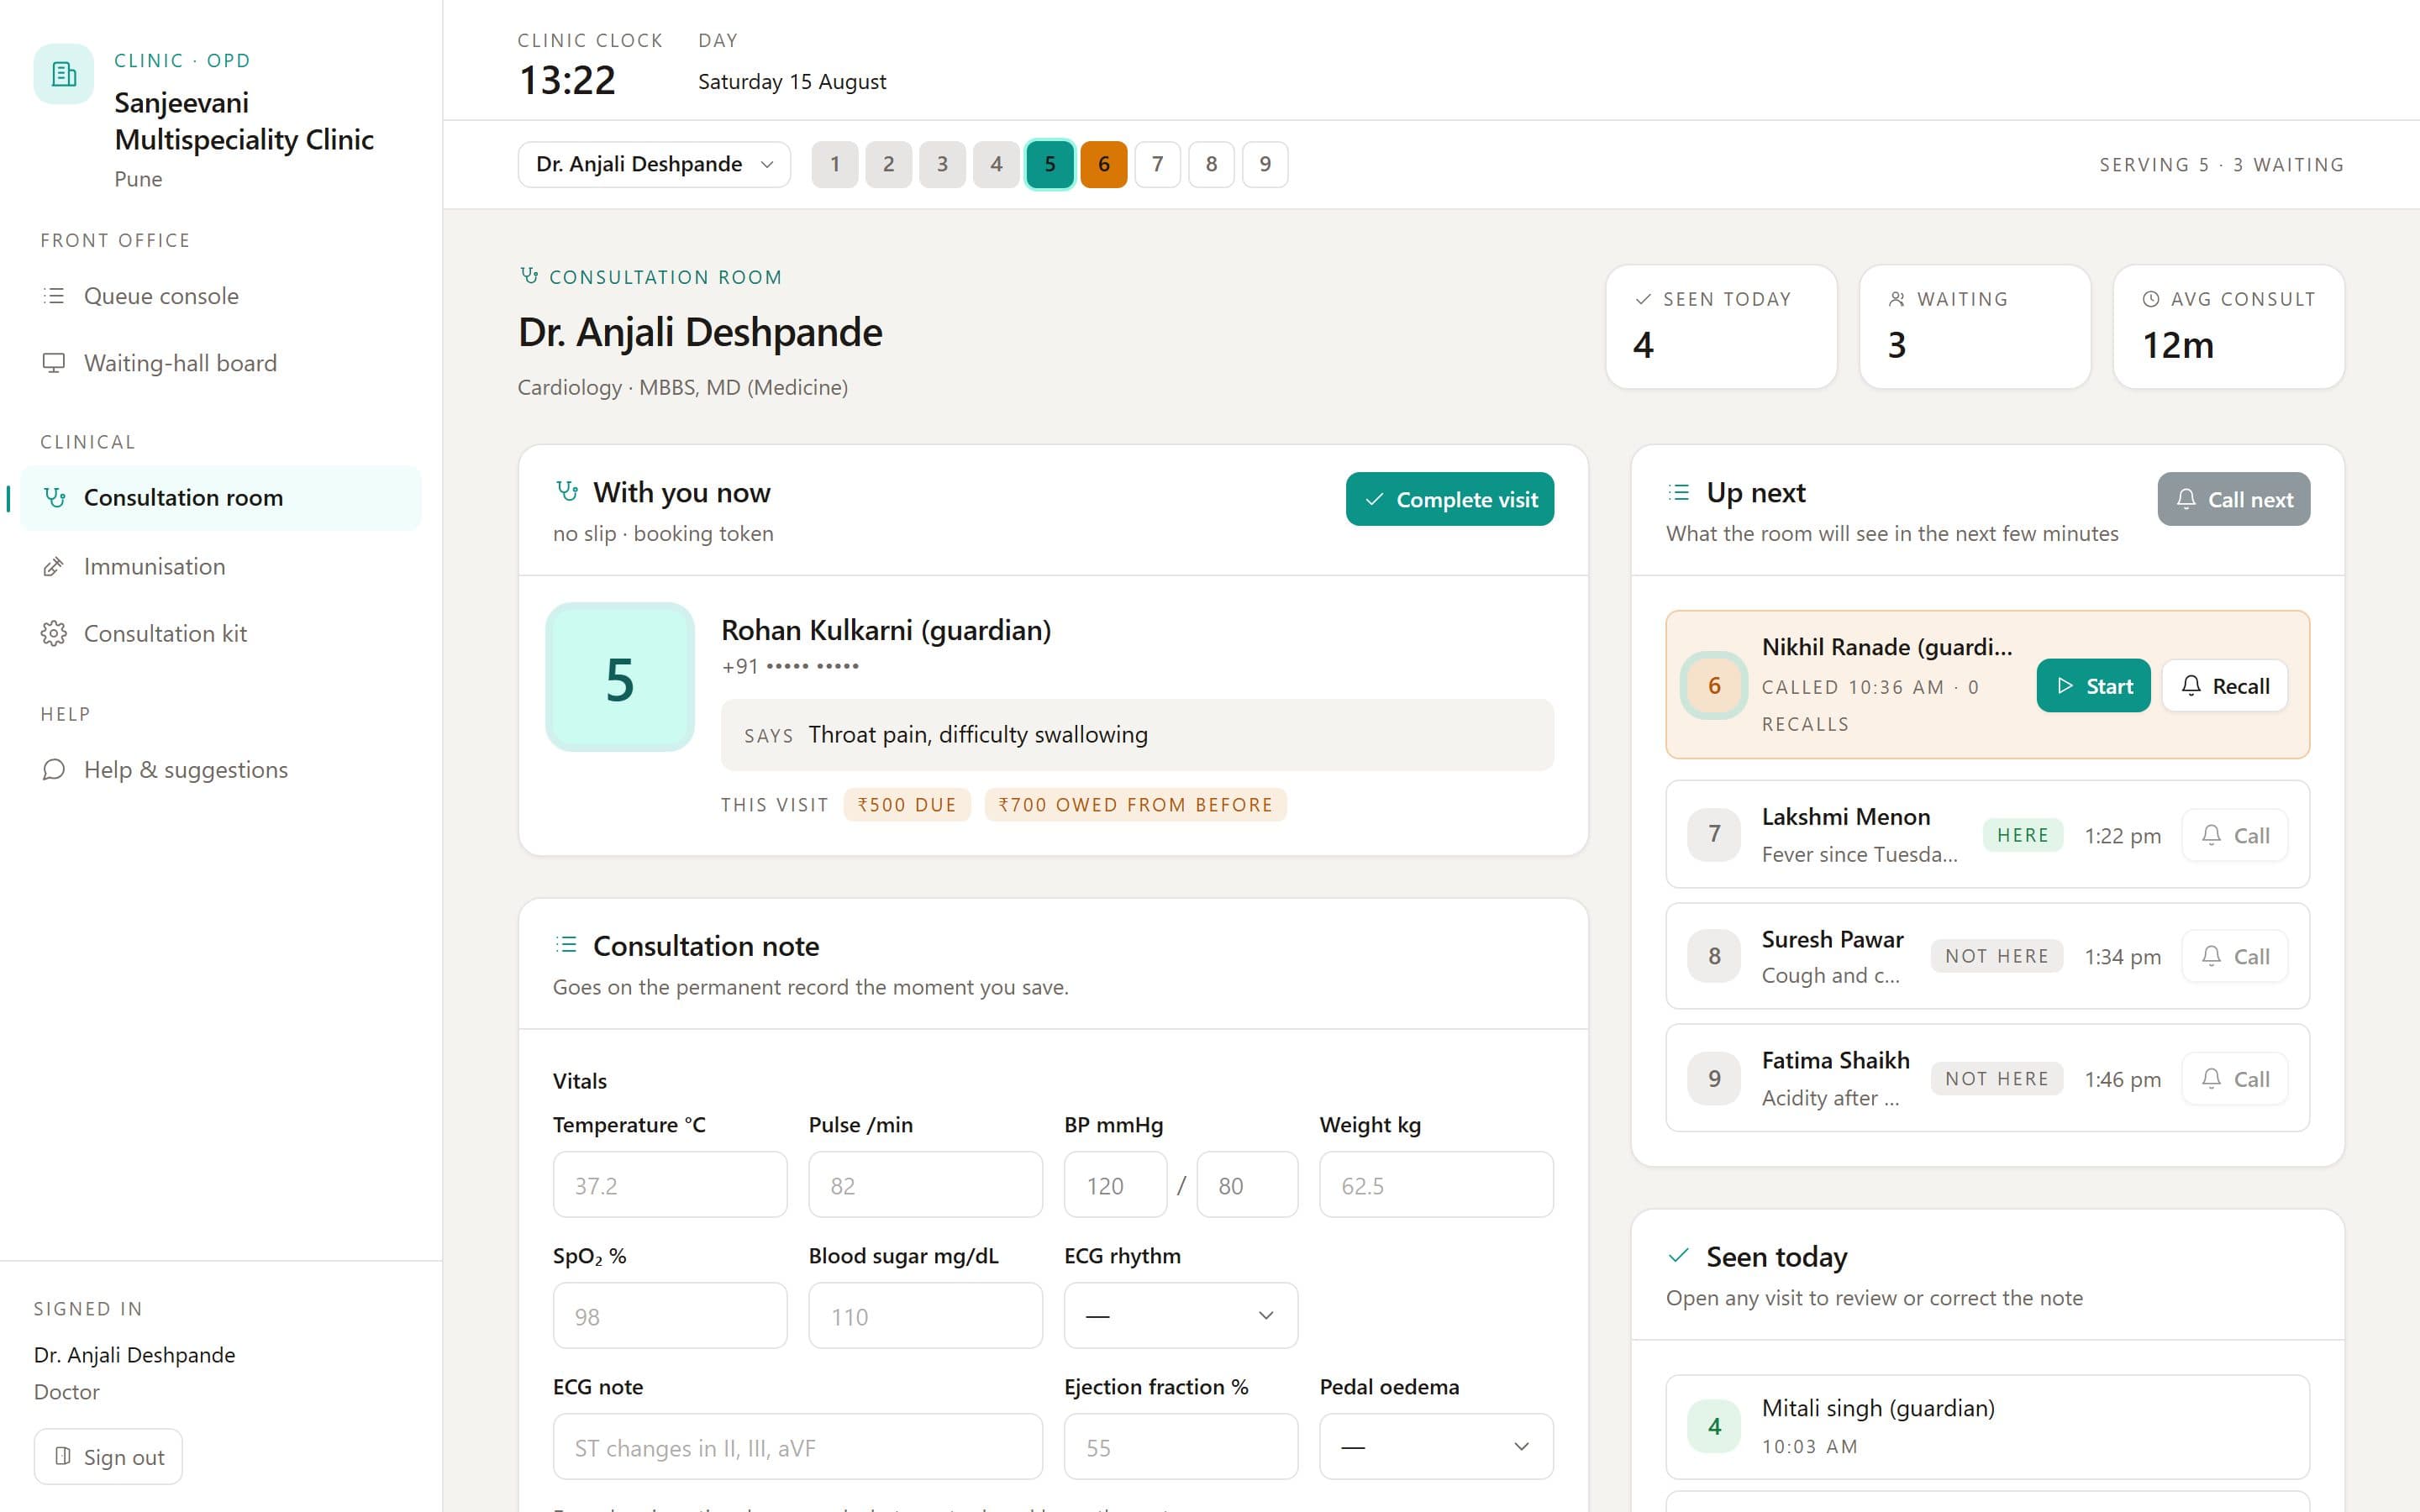Select called token 6 in the token strip

click(x=1104, y=164)
